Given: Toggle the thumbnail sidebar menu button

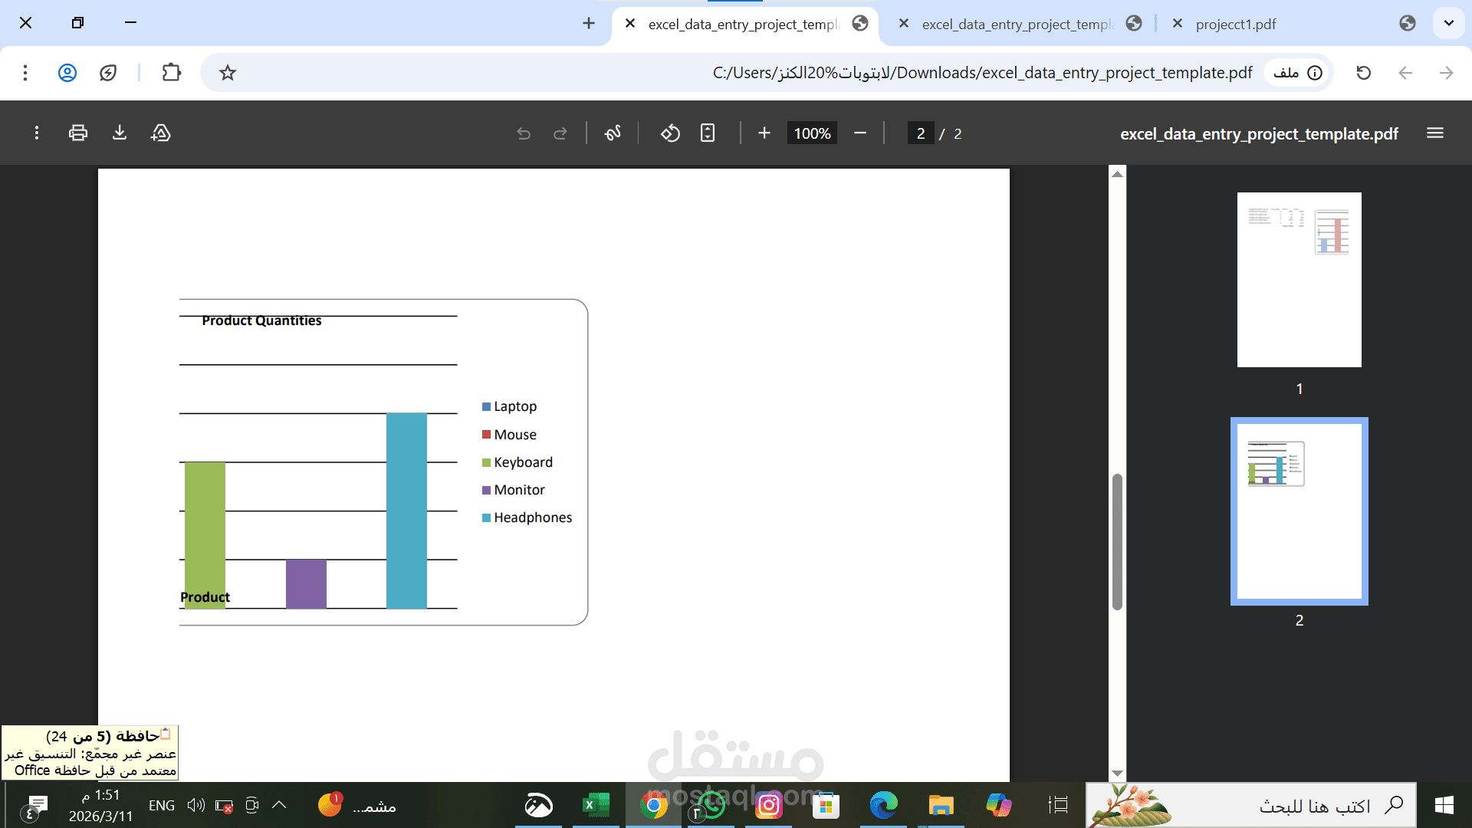Looking at the screenshot, I should [x=1435, y=133].
